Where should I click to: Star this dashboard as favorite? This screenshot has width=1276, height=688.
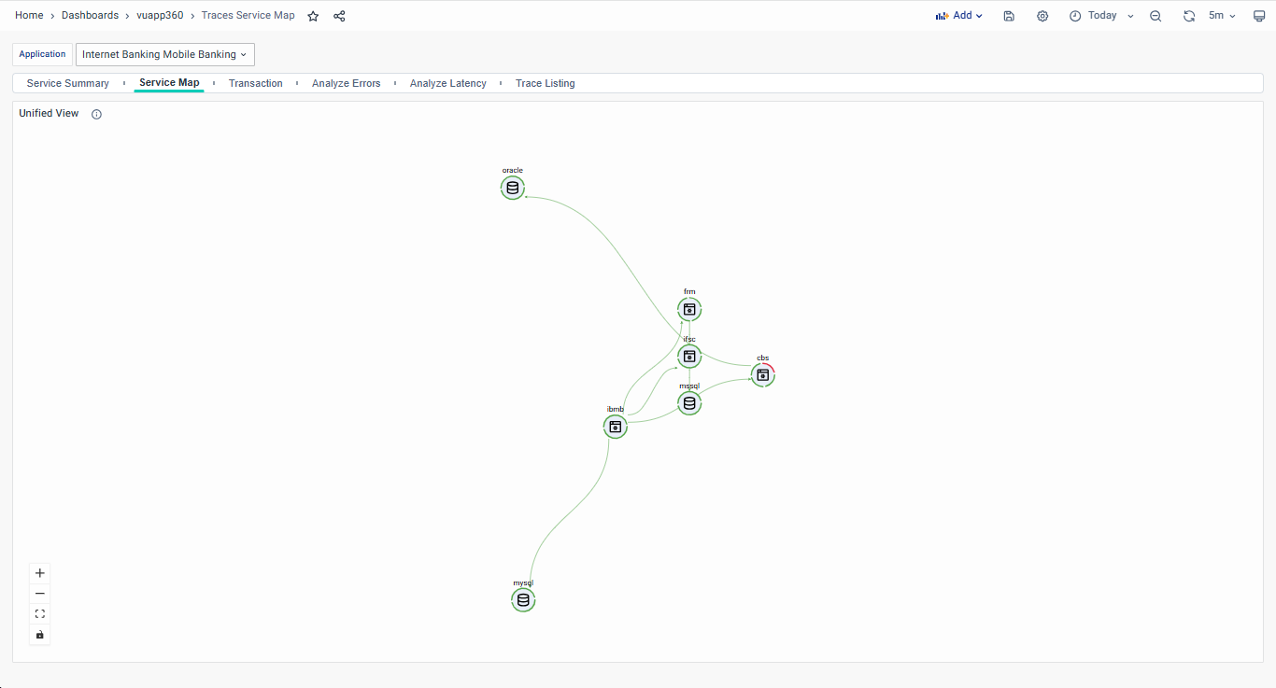pos(313,16)
